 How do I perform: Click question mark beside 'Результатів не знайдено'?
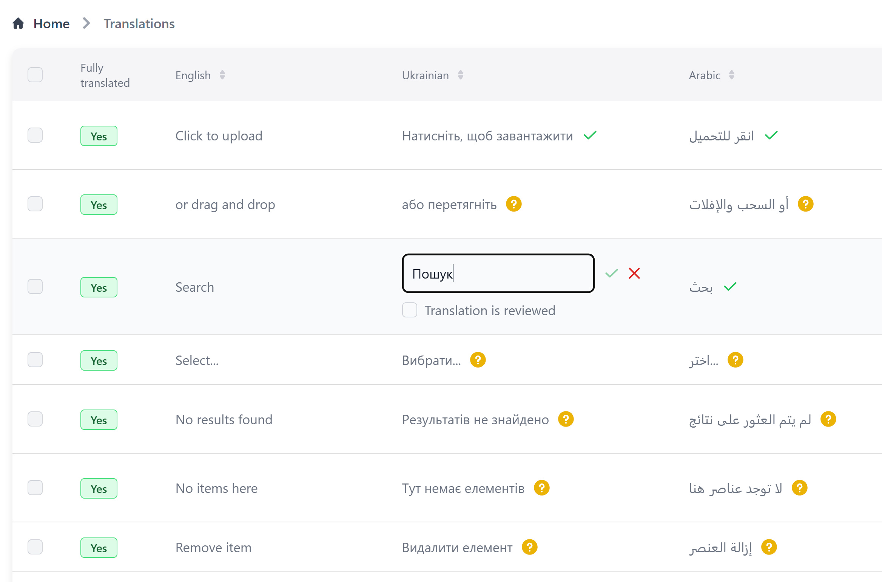566,419
